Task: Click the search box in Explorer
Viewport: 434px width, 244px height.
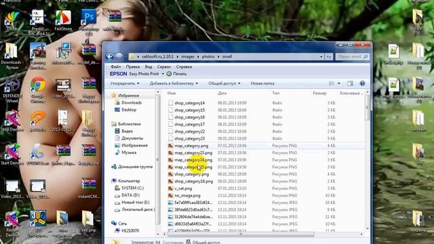Action: point(352,57)
